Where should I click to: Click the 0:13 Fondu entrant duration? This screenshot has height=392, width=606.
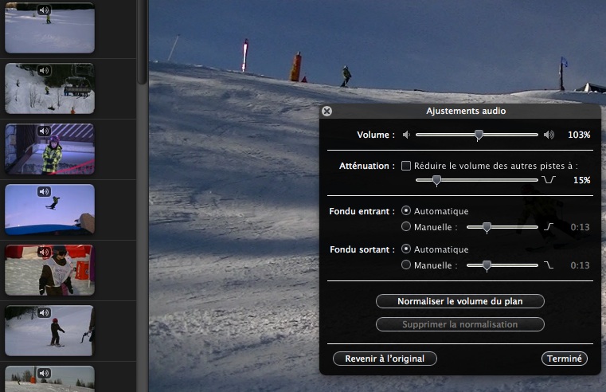pos(580,227)
